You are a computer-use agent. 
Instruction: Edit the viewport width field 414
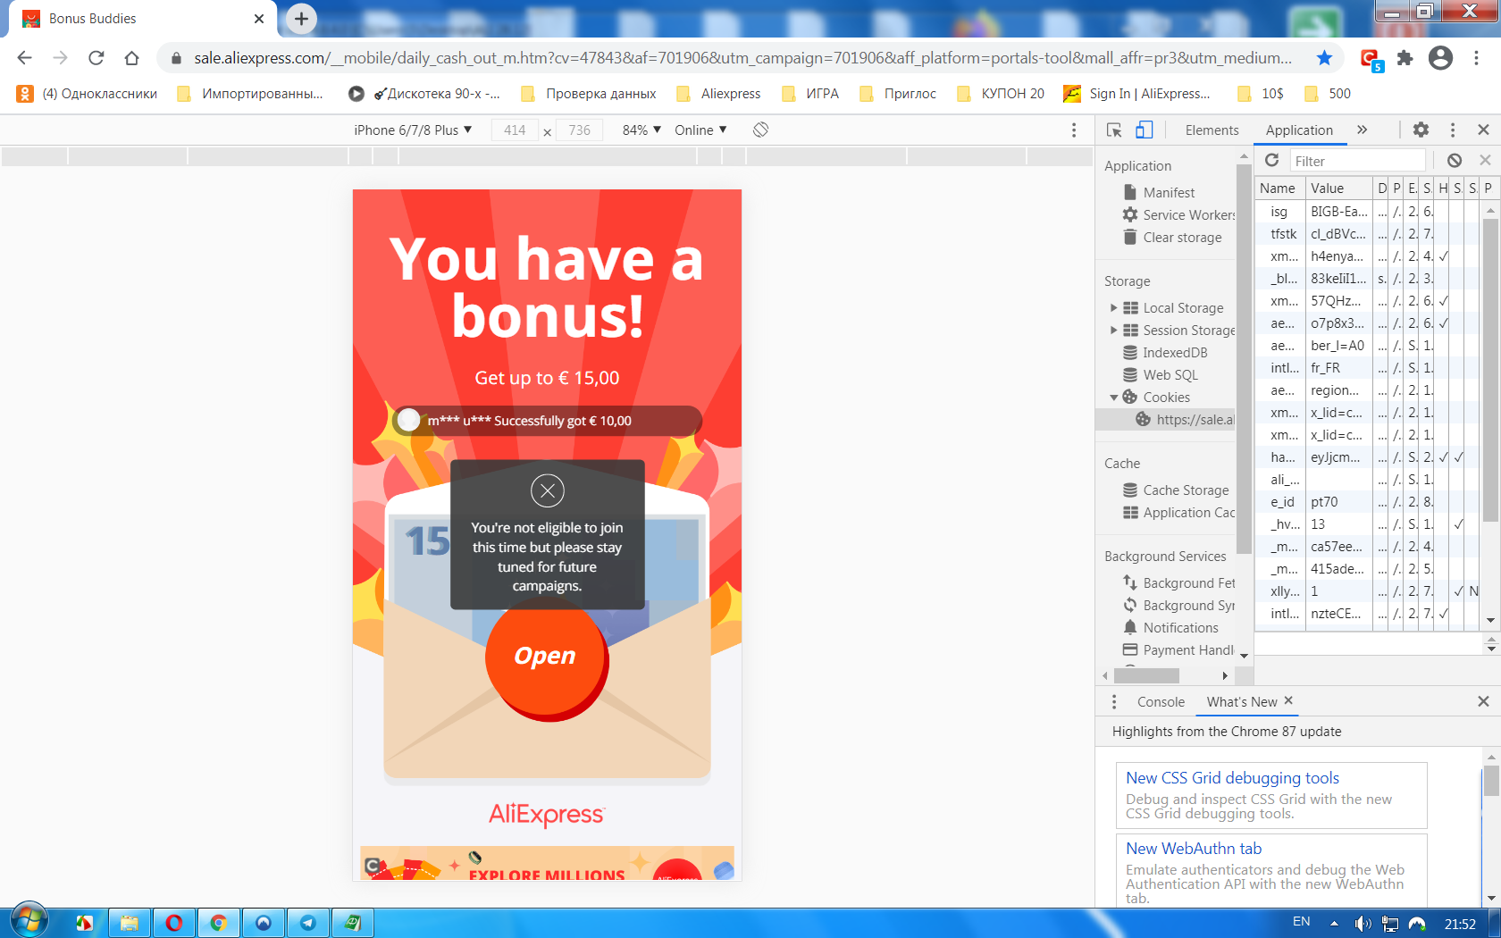[515, 130]
